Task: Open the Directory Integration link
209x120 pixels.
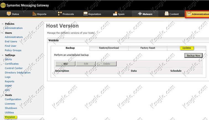Action: tap(18, 72)
